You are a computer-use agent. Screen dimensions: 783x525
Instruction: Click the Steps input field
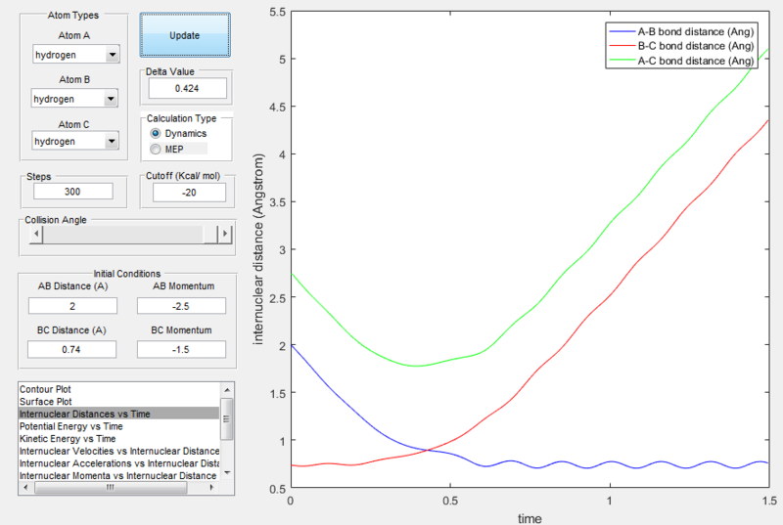point(72,192)
